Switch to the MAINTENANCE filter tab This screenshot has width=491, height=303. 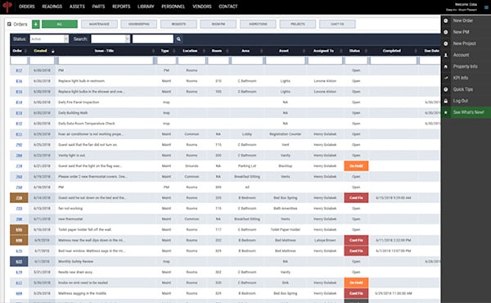(99, 24)
